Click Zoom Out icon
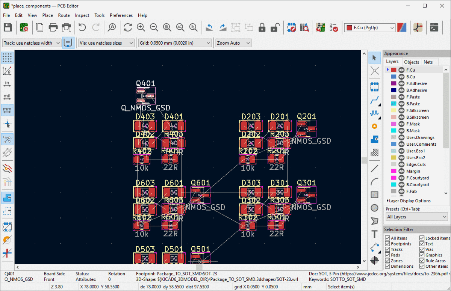The width and height of the screenshot is (451, 291). coord(154,27)
